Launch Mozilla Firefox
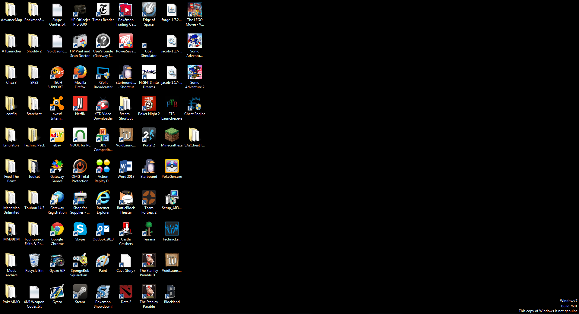579x314 pixels. (x=80, y=73)
